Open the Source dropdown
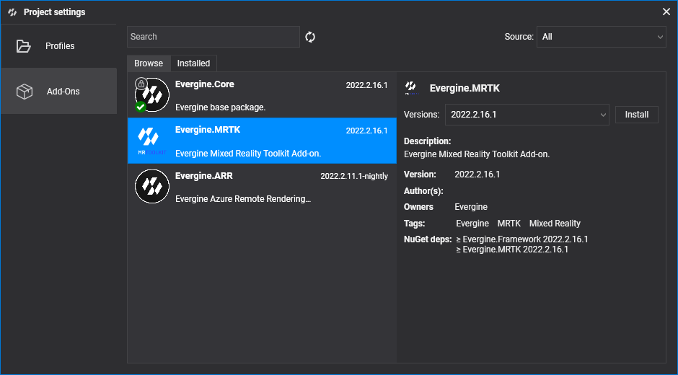This screenshot has height=375, width=678. coord(601,37)
